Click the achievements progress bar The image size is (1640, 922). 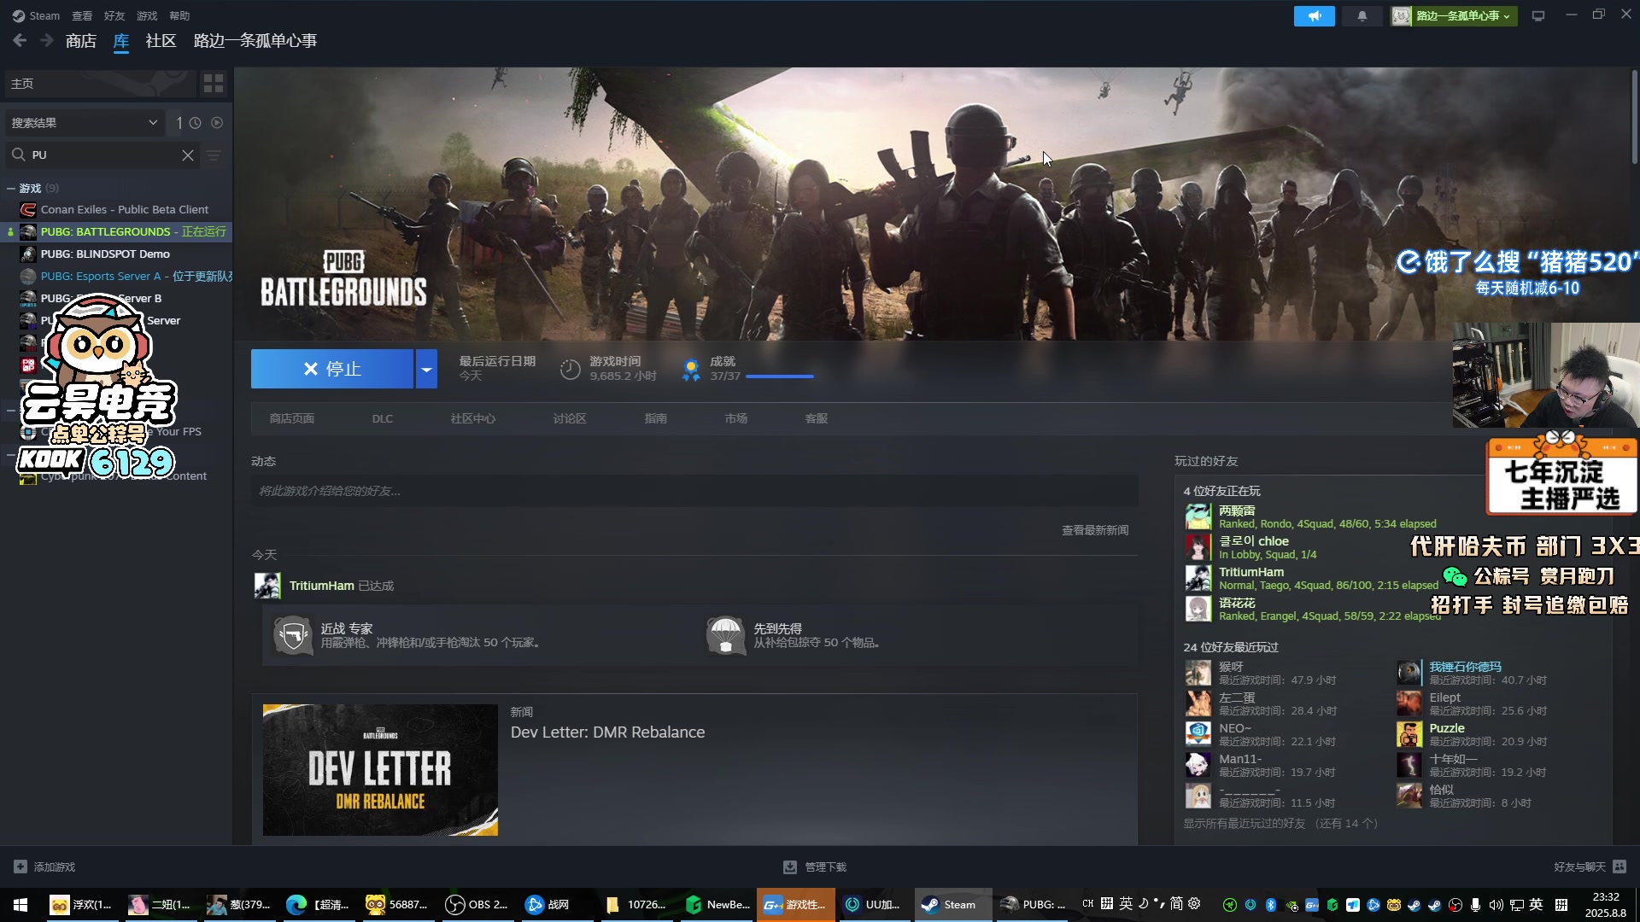coord(779,376)
